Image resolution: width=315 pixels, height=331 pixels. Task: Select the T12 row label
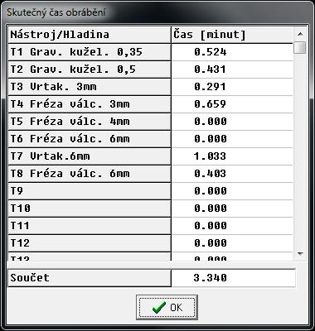click(x=90, y=243)
